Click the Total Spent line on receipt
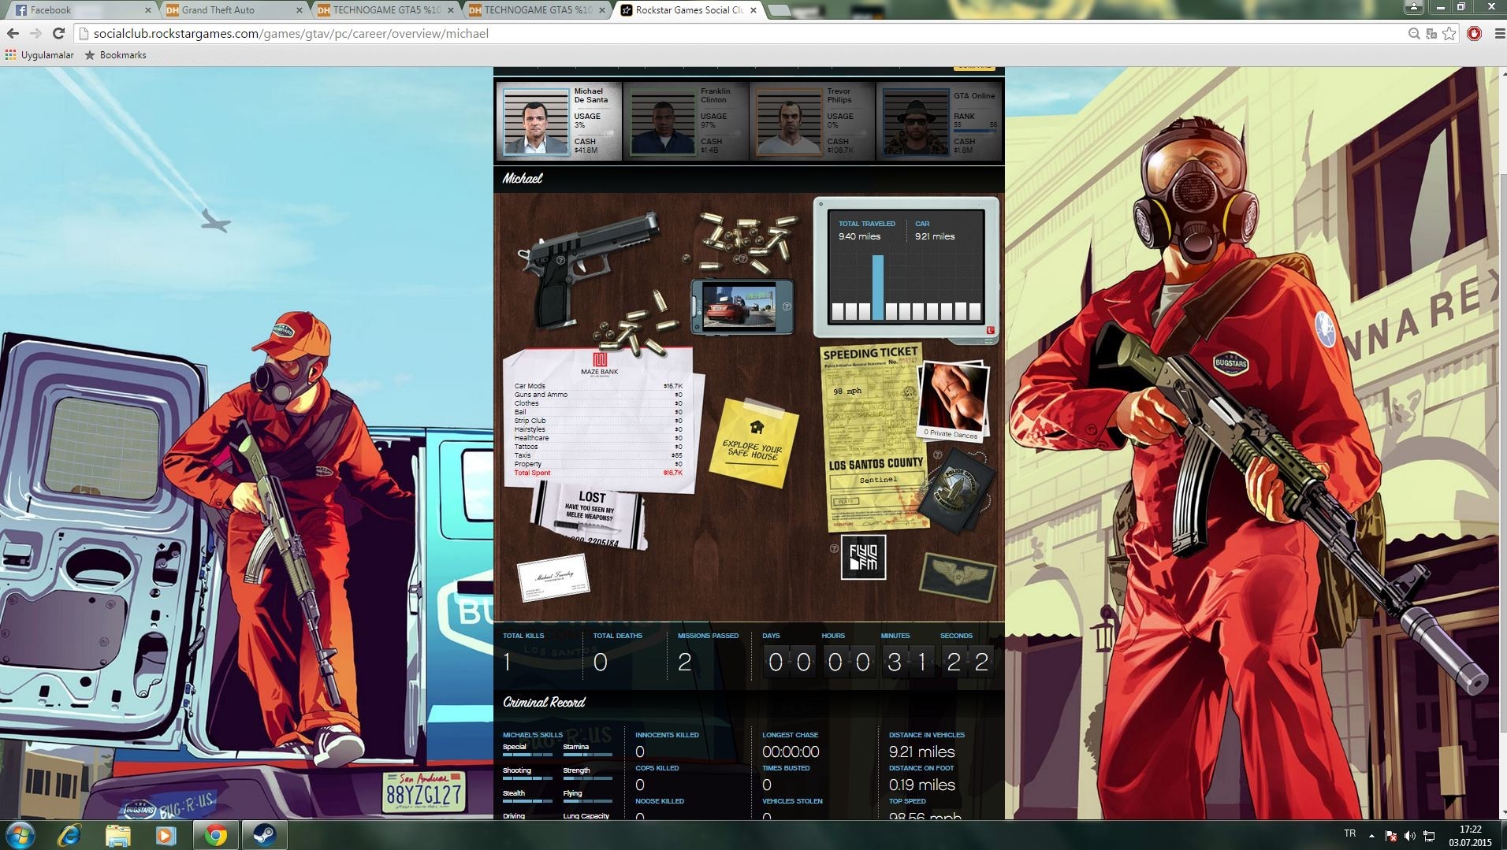Image resolution: width=1507 pixels, height=850 pixels. pos(598,473)
